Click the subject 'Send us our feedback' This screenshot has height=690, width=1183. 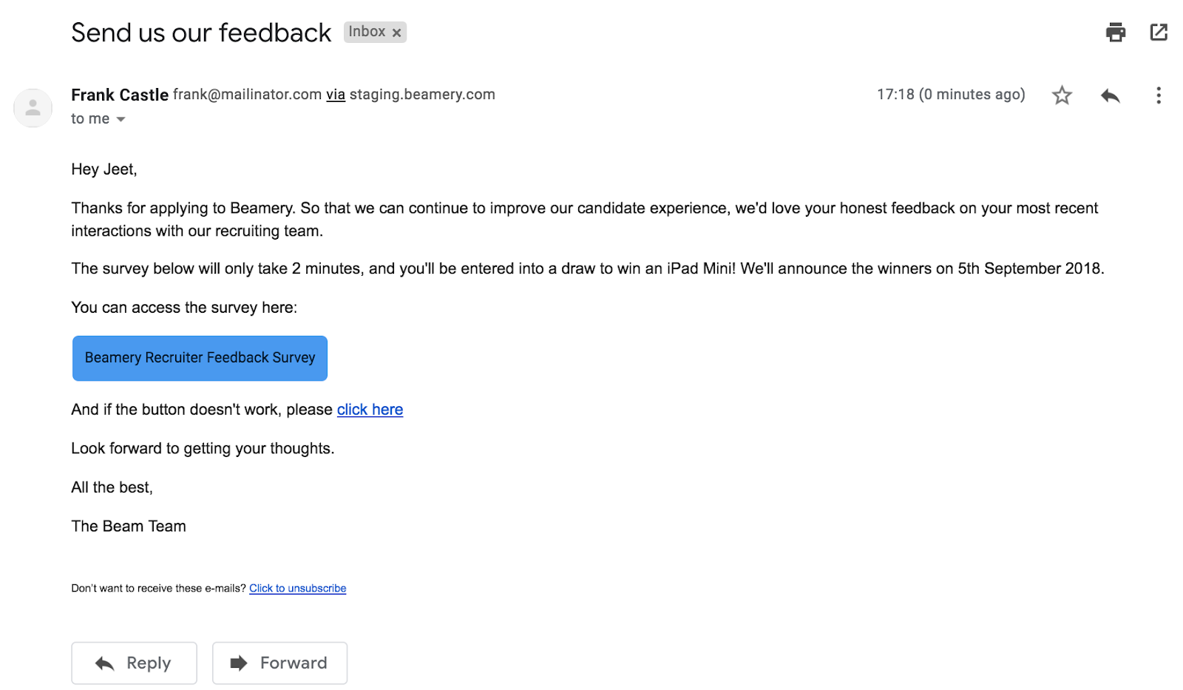tap(201, 33)
